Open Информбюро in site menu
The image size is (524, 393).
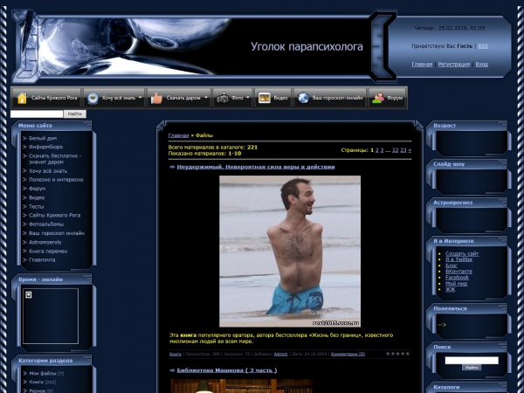(x=45, y=147)
